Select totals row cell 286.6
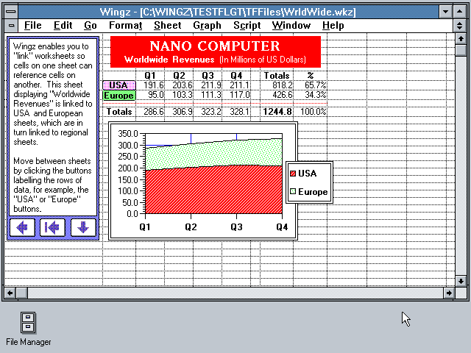Image resolution: width=471 pixels, height=353 pixels. [x=150, y=112]
